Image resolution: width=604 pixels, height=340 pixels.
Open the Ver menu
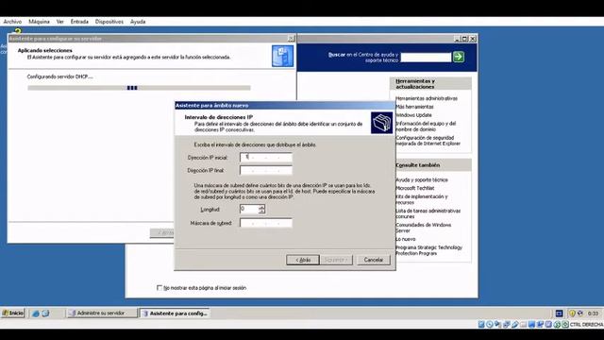[x=59, y=22]
